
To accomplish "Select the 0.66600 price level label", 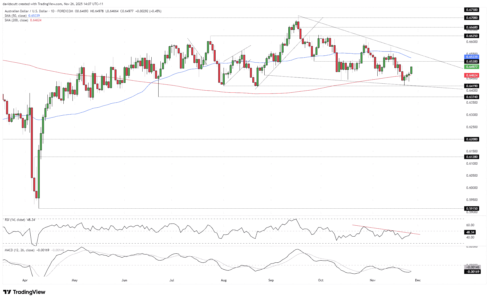I will coord(472,27).
